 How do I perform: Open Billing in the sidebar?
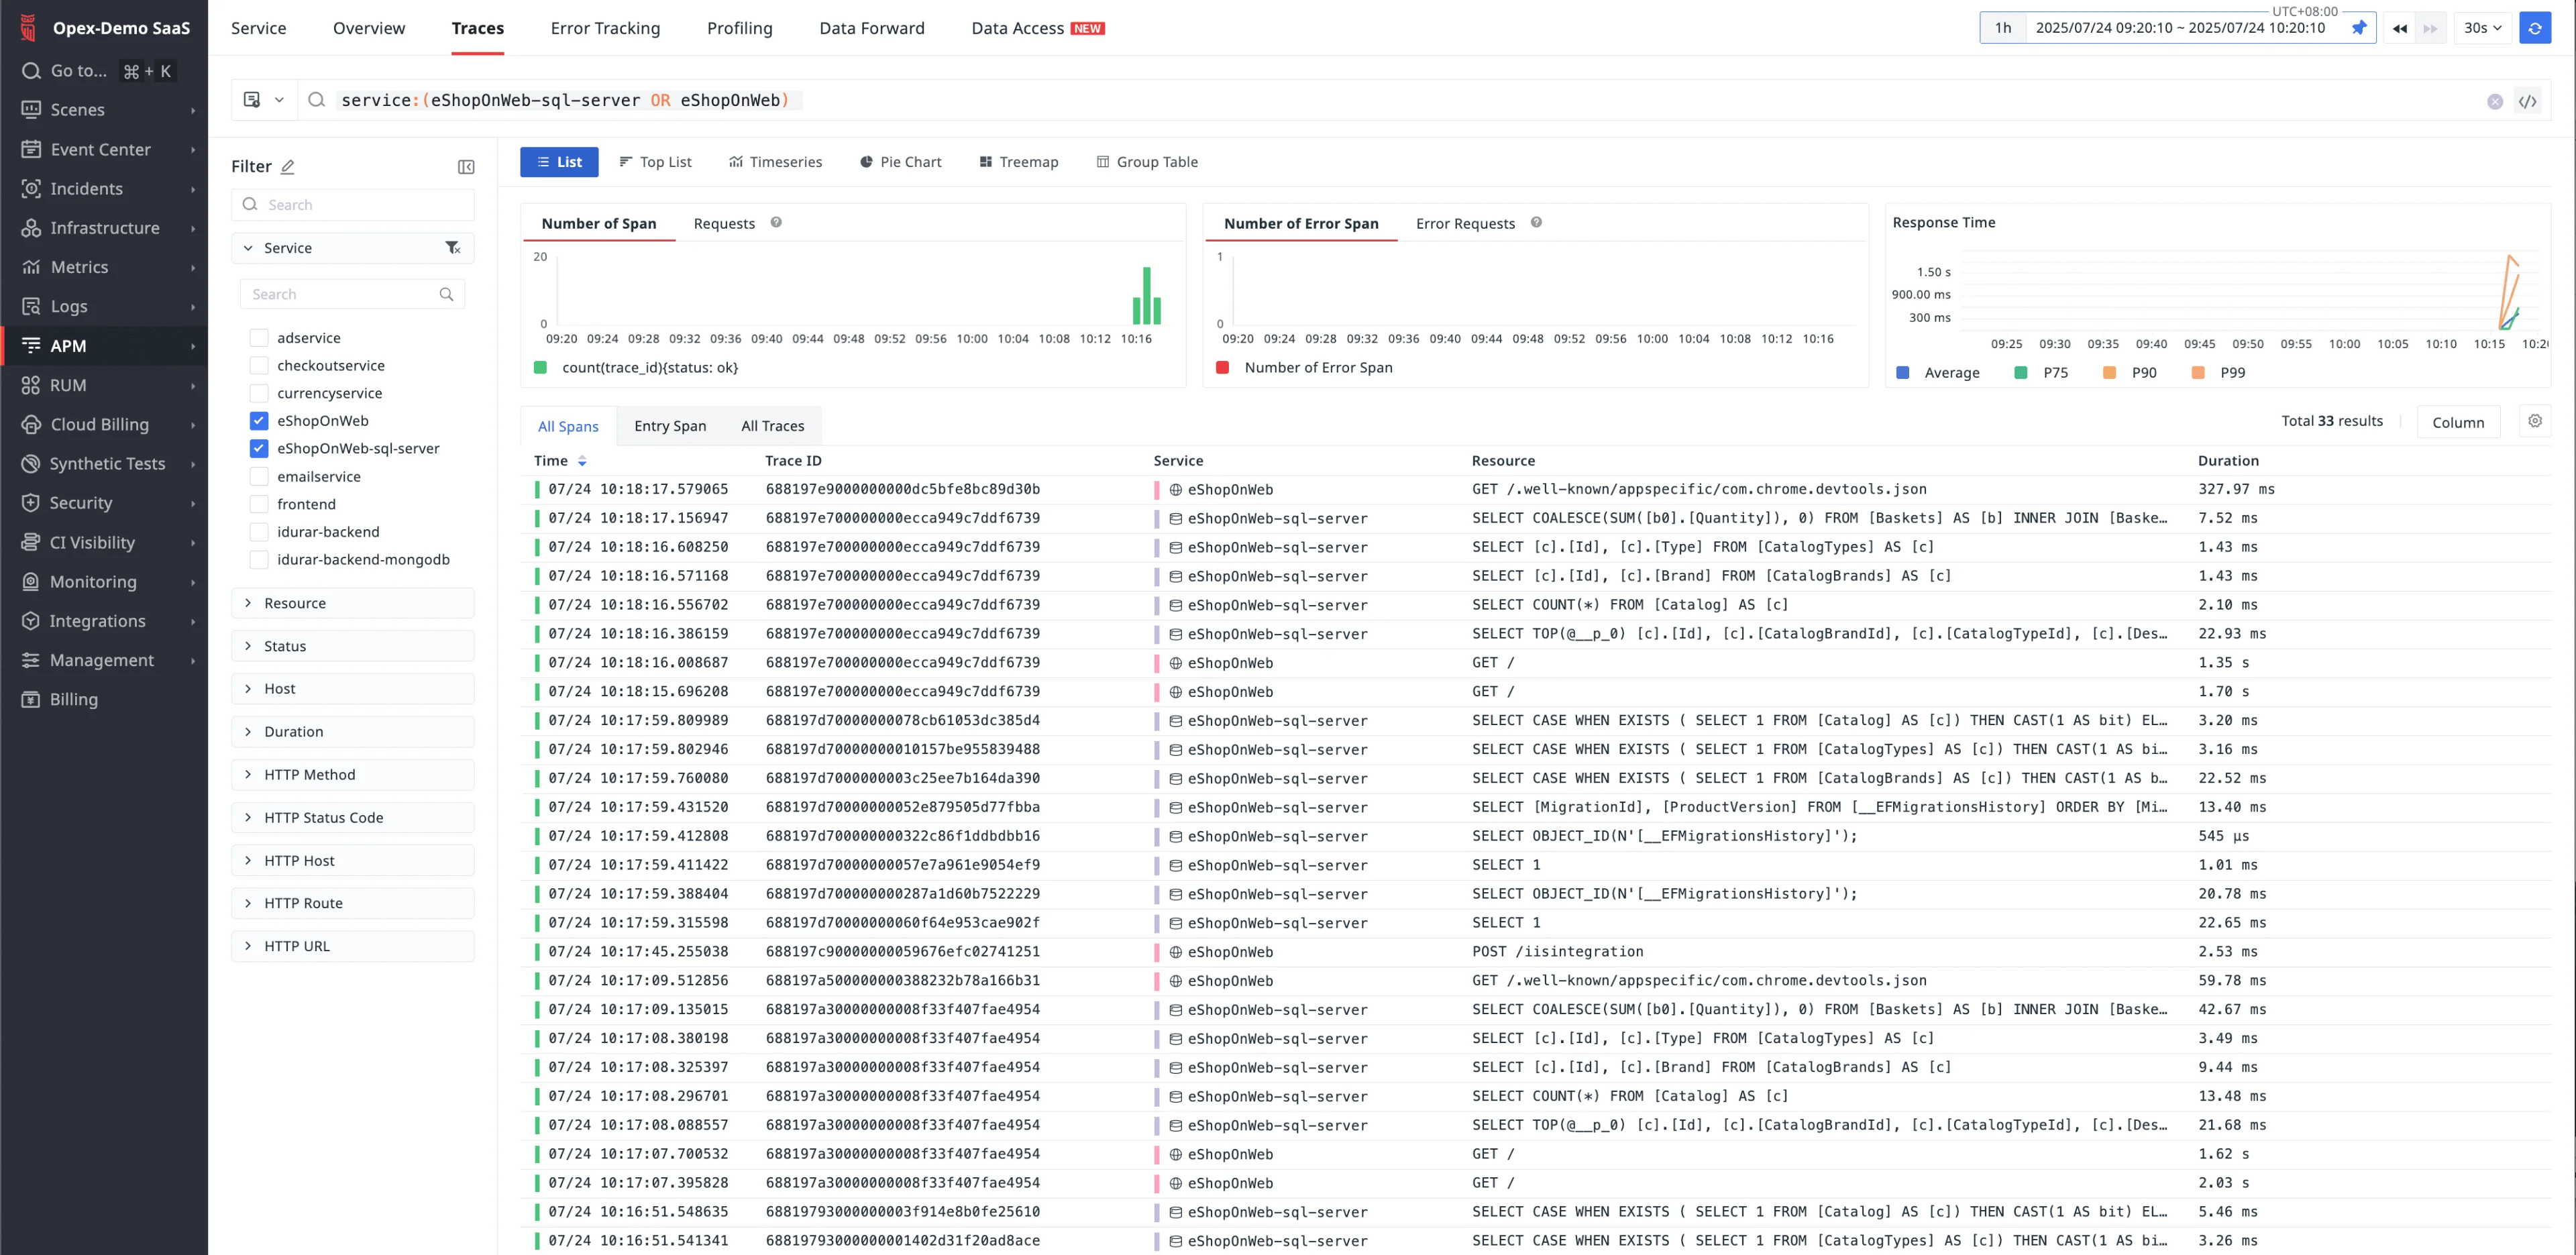(73, 699)
